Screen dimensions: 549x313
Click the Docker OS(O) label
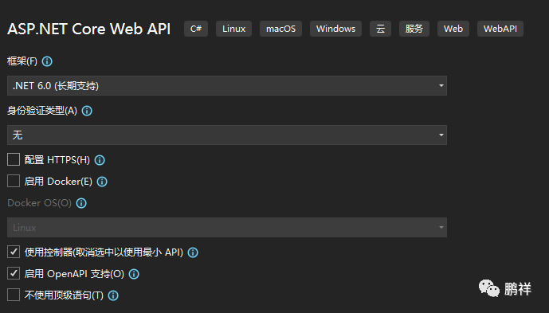[x=40, y=203]
